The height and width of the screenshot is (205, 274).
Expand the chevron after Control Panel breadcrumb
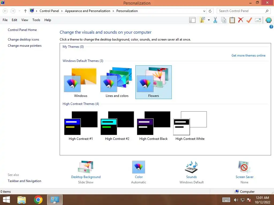(x=62, y=11)
